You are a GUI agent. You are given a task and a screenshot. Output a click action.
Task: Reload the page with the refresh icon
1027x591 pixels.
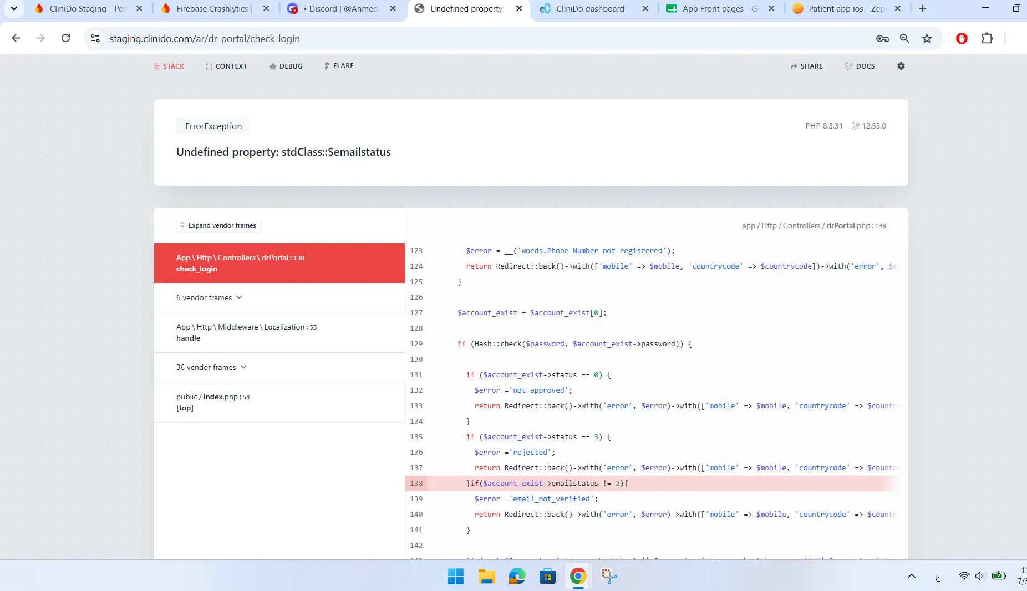[x=65, y=38]
